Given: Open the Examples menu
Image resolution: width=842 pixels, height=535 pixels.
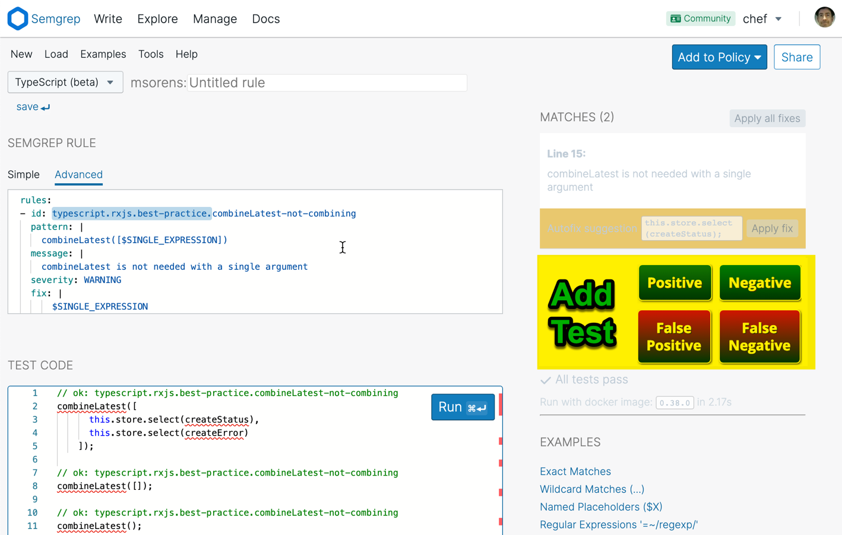Looking at the screenshot, I should click(103, 54).
